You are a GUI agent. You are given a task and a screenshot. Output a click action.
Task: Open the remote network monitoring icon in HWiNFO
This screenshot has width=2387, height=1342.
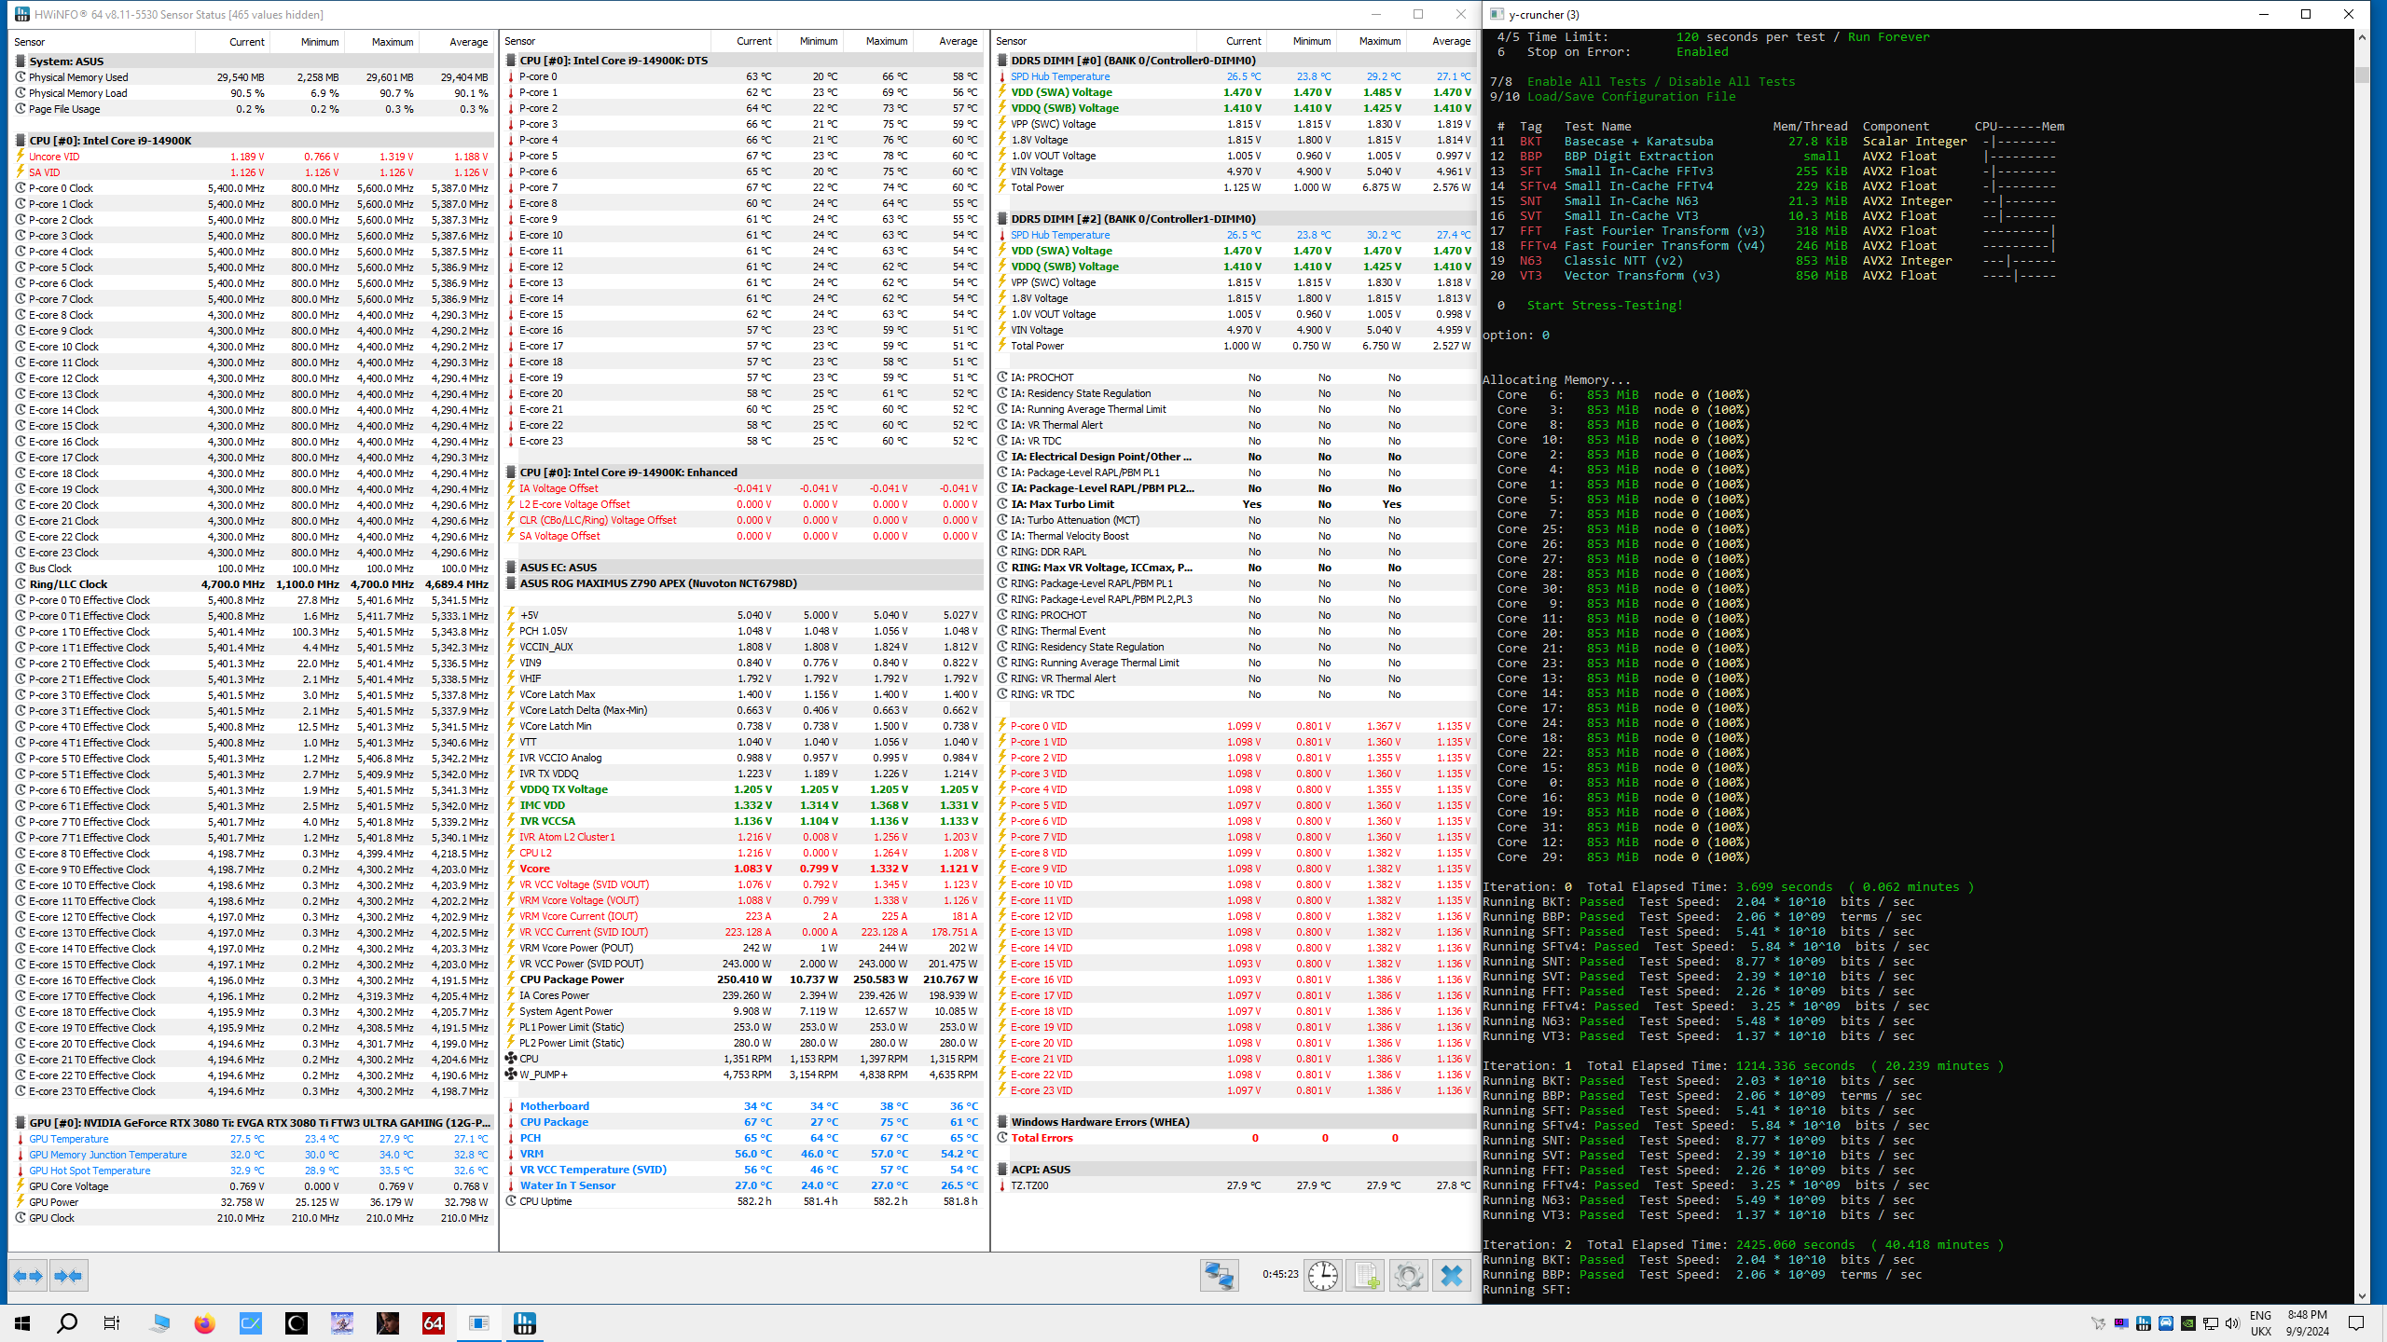[x=1219, y=1275]
